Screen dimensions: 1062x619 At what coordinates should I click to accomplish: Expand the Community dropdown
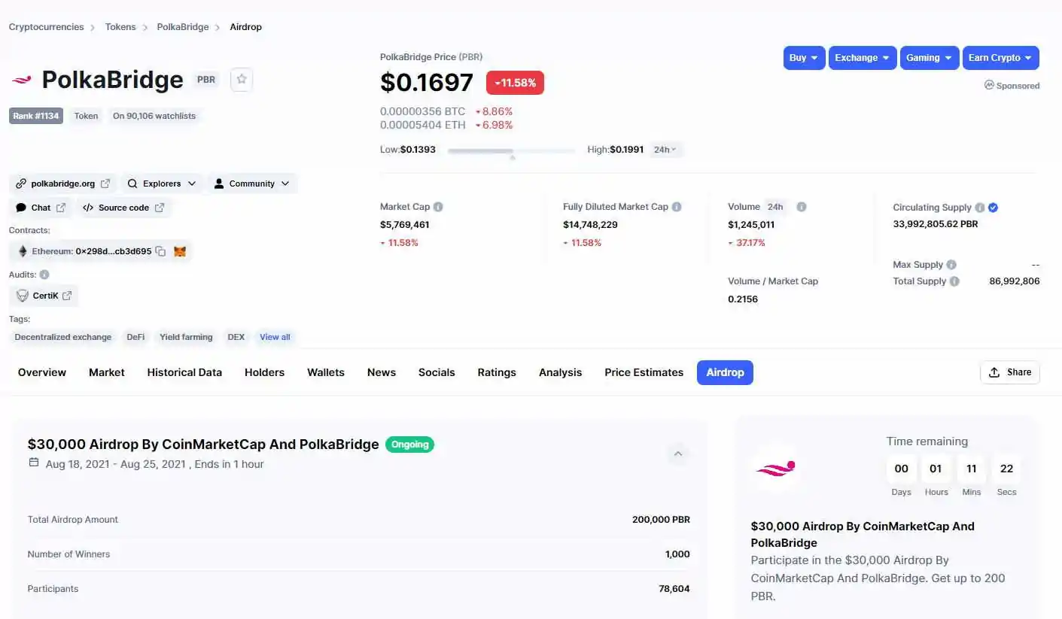click(x=251, y=184)
